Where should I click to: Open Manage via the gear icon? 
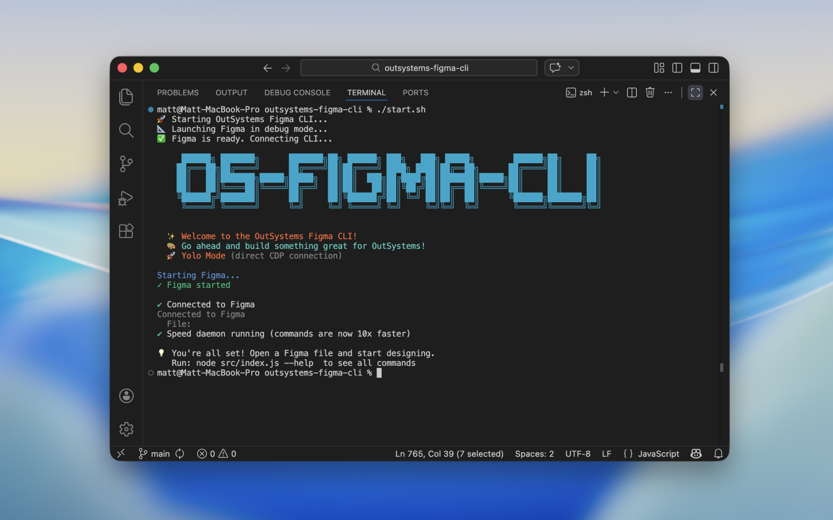click(x=126, y=429)
